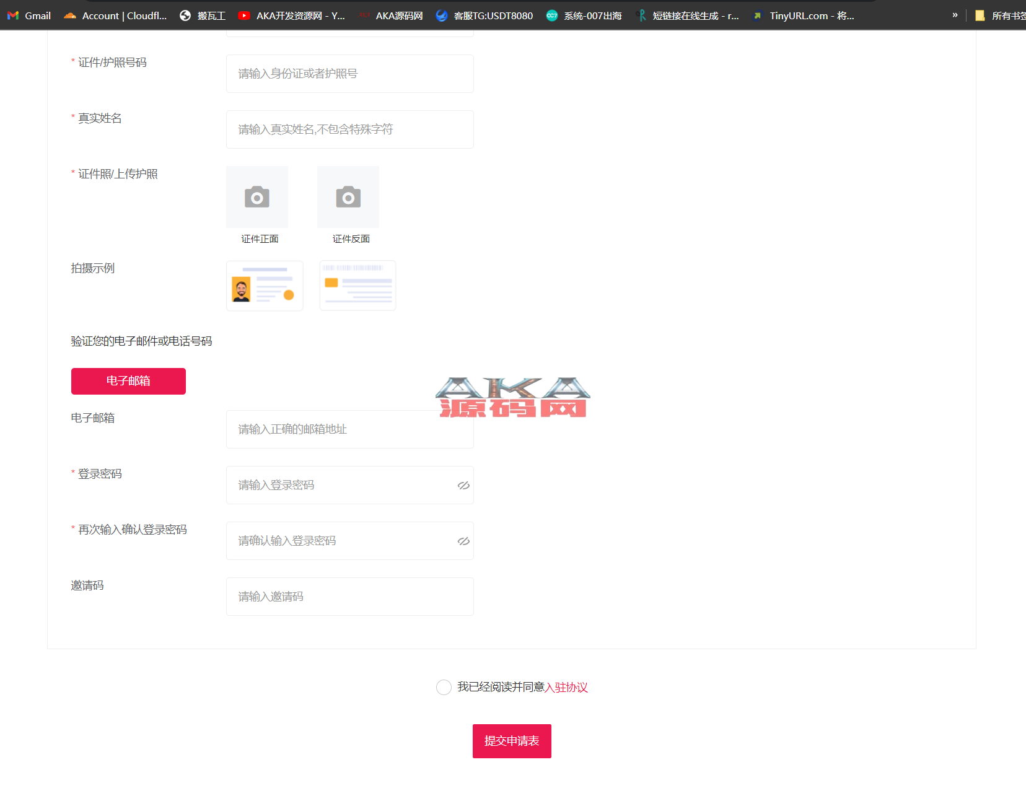The image size is (1026, 788).
Task: Click the invitation code input field
Action: coord(350,597)
